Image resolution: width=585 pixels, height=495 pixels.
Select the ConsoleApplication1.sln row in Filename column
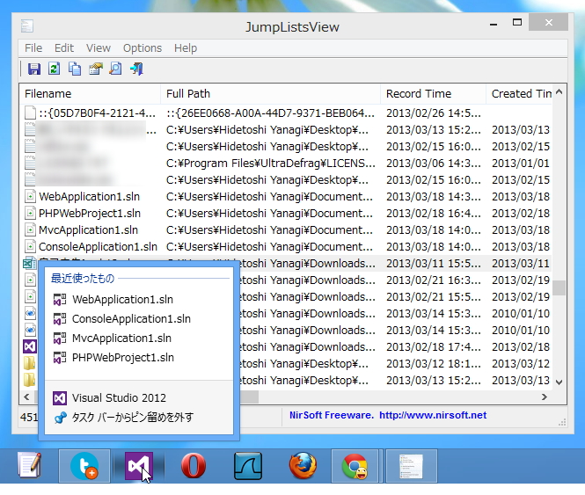click(98, 247)
